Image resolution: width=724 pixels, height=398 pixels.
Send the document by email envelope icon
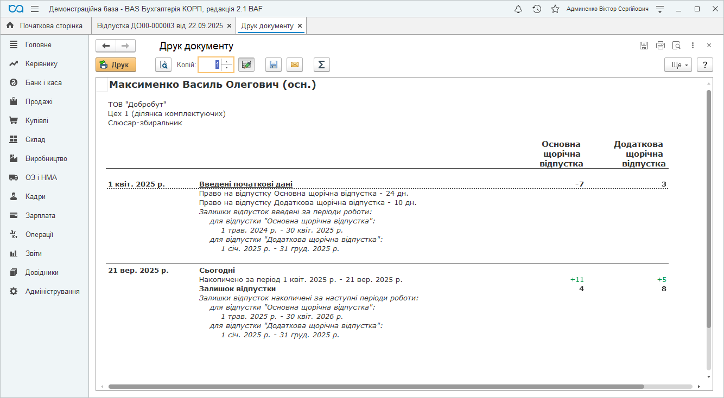(x=295, y=65)
